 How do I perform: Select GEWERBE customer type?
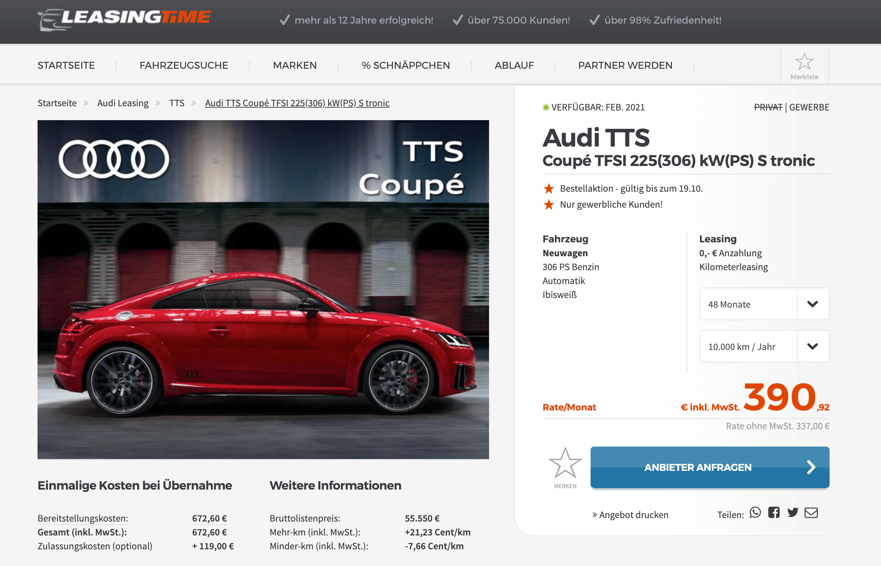click(x=809, y=107)
